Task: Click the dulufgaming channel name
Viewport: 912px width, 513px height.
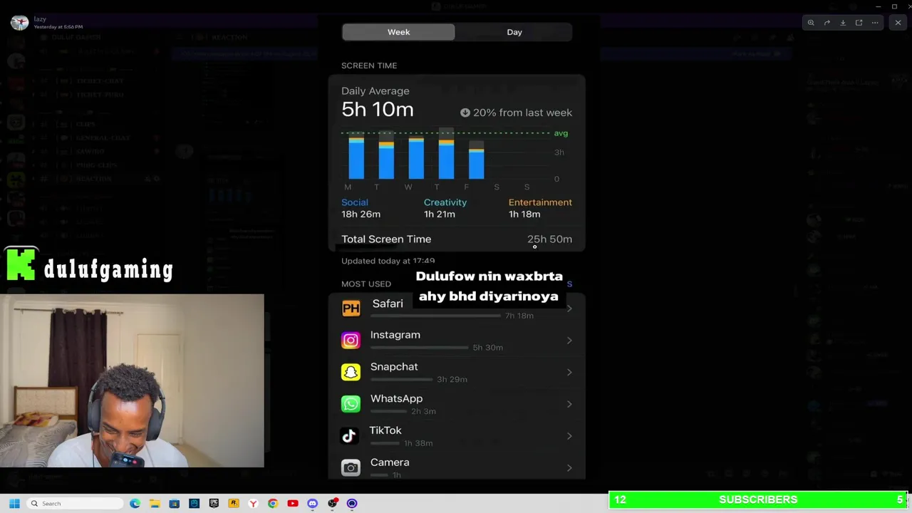Action: [108, 269]
